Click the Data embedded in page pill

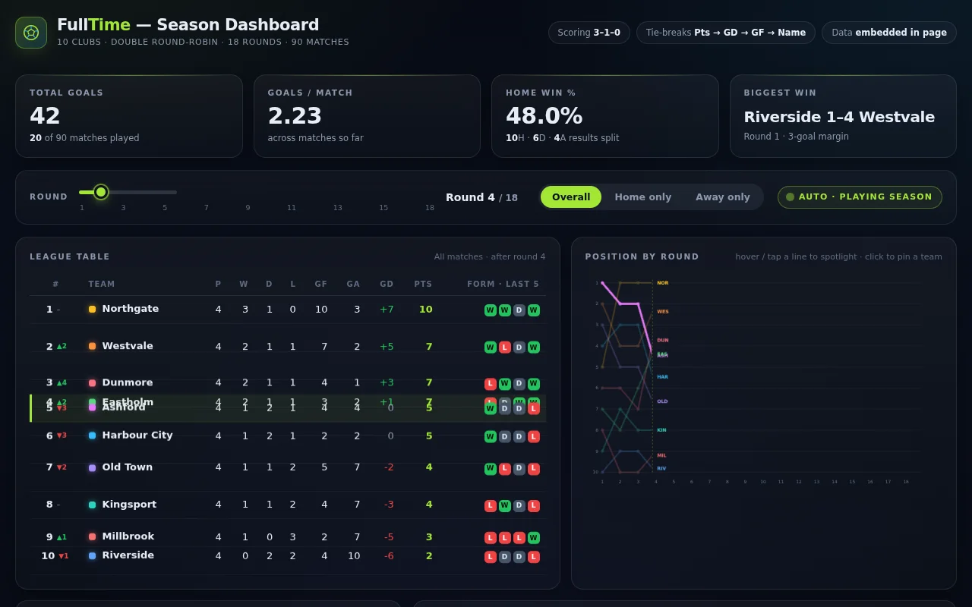pyautogui.click(x=889, y=33)
